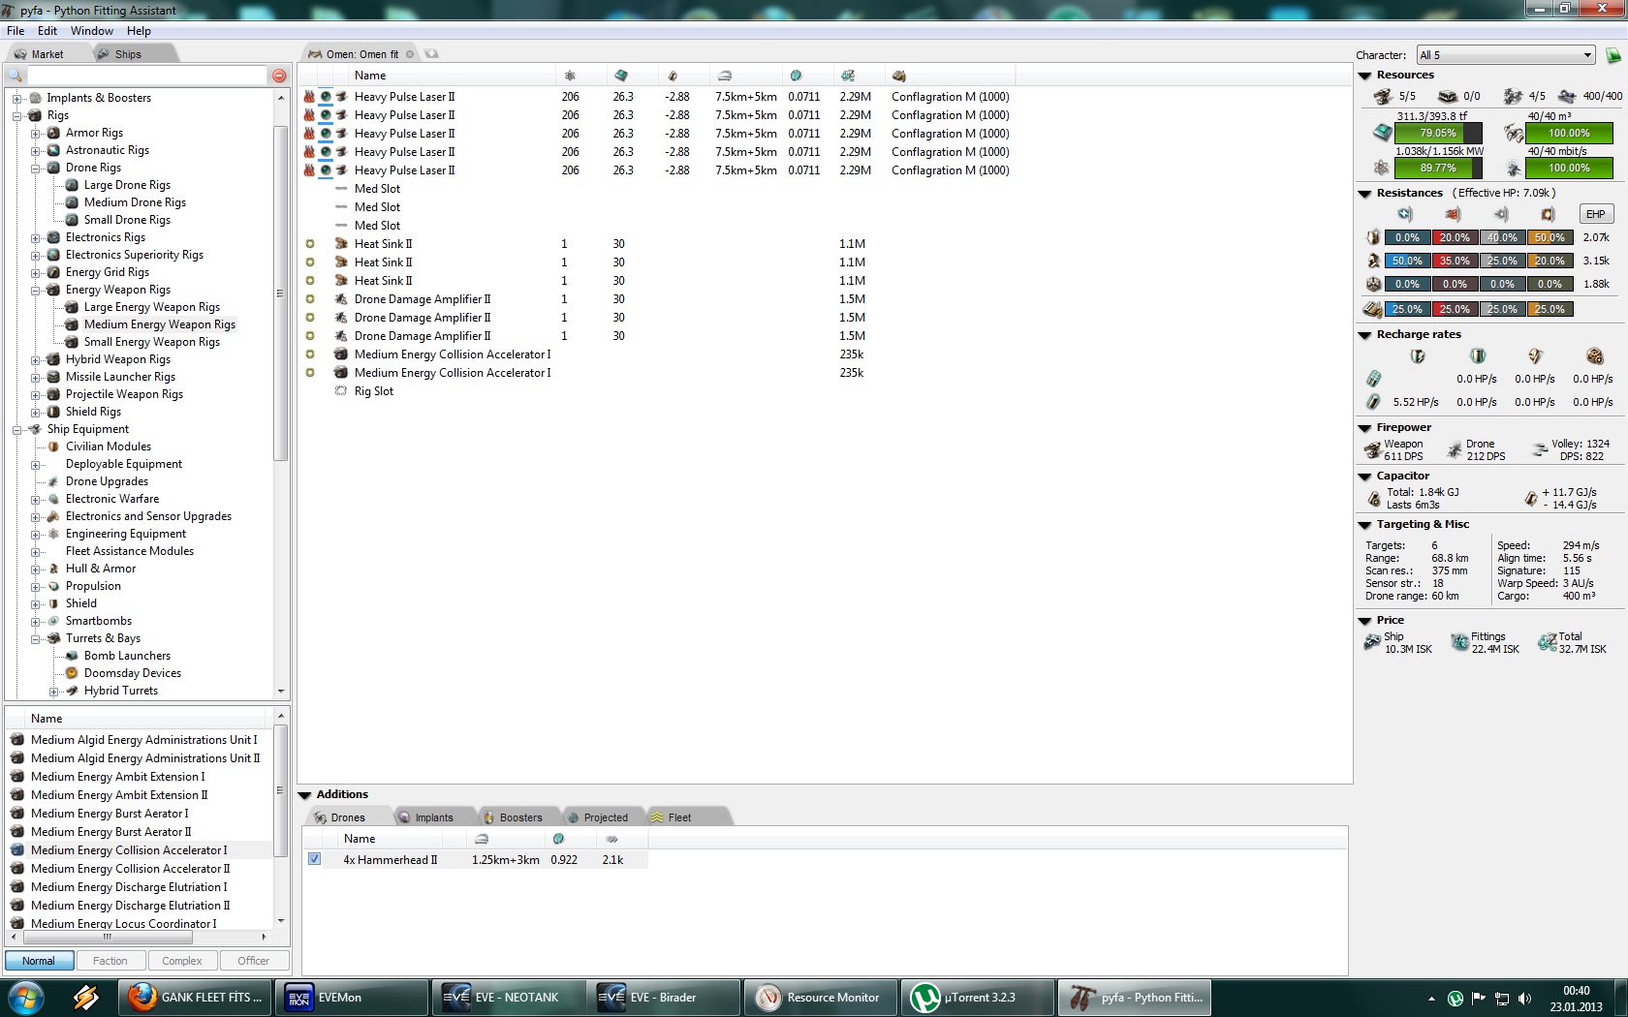1628x1017 pixels.
Task: Toggle state icon of first Heat Sink II
Action: (310, 244)
